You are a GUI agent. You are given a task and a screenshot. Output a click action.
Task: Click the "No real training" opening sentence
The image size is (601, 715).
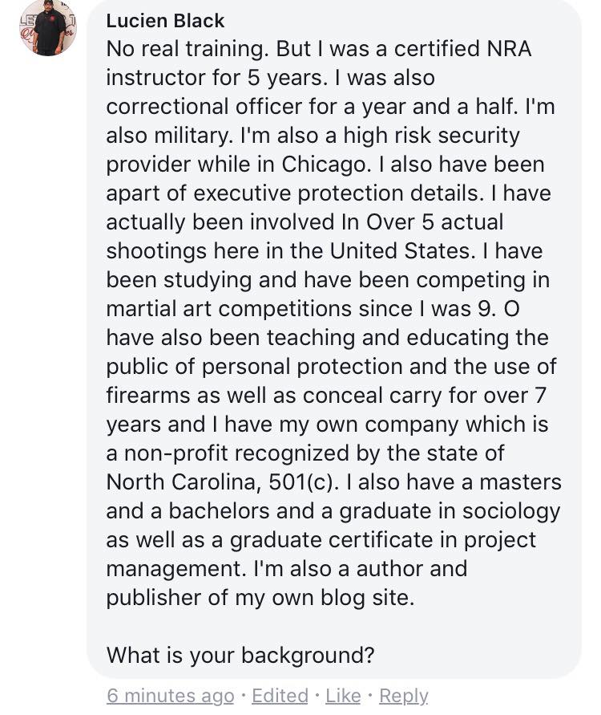click(188, 49)
